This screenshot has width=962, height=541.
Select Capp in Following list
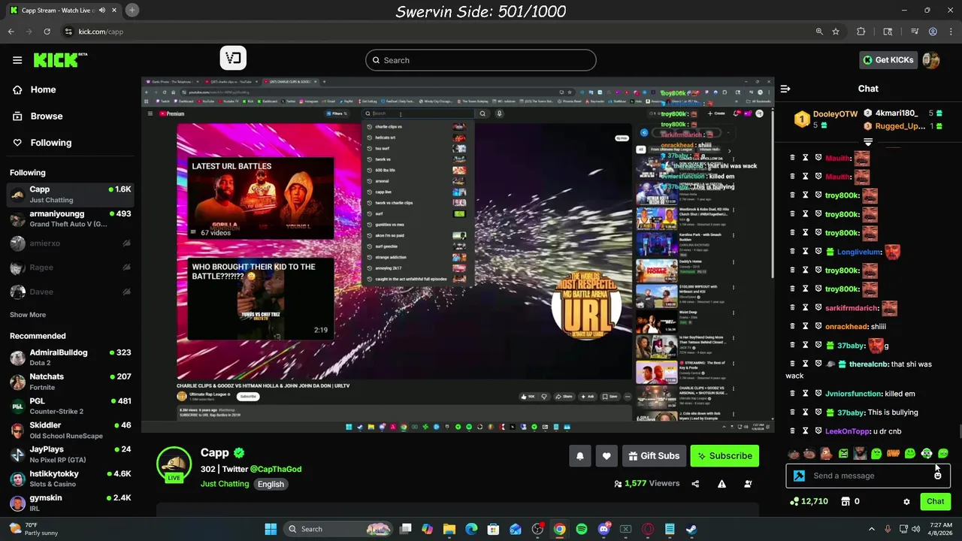coord(70,195)
